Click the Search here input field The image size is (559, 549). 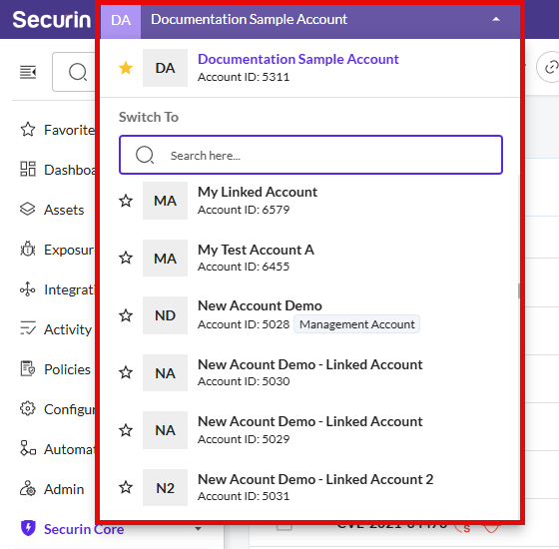(x=310, y=155)
